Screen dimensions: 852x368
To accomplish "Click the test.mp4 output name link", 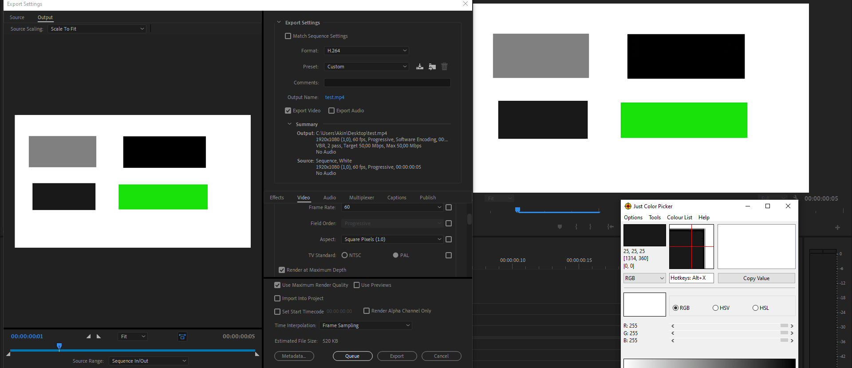I will pyautogui.click(x=335, y=97).
